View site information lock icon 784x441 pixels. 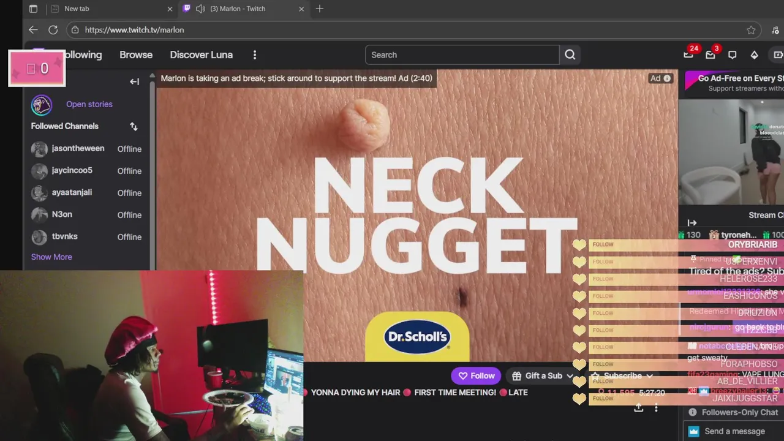tap(75, 29)
